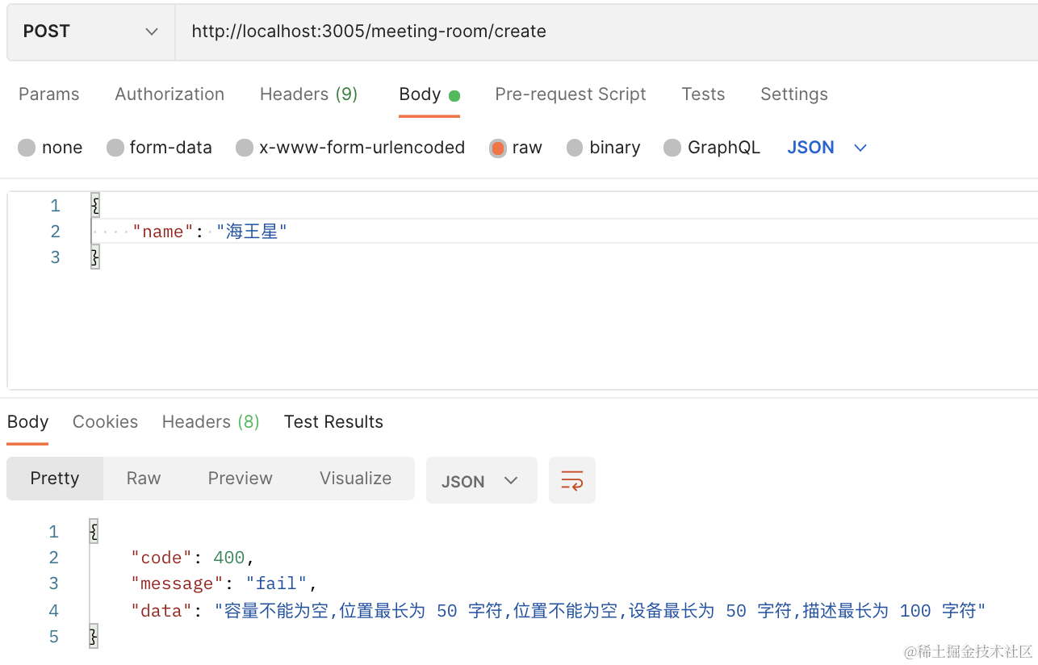Click the wrap lines icon in response toolbar

(571, 481)
